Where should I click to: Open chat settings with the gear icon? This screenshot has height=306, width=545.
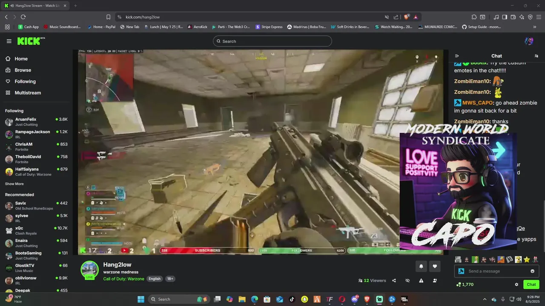click(x=516, y=285)
